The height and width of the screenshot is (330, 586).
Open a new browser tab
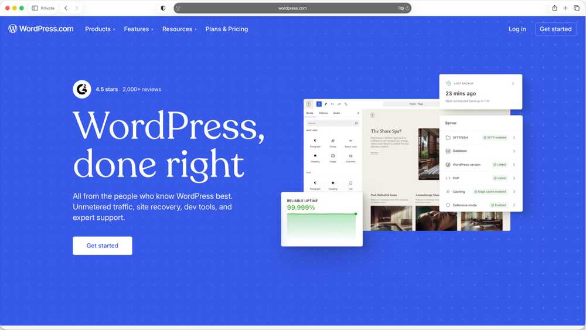coord(565,8)
